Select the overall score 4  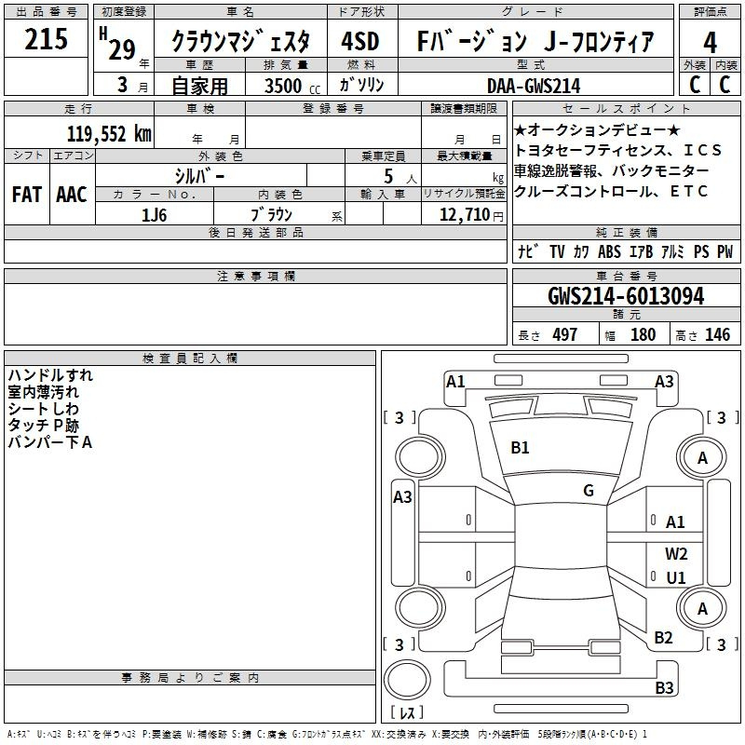[x=710, y=42]
